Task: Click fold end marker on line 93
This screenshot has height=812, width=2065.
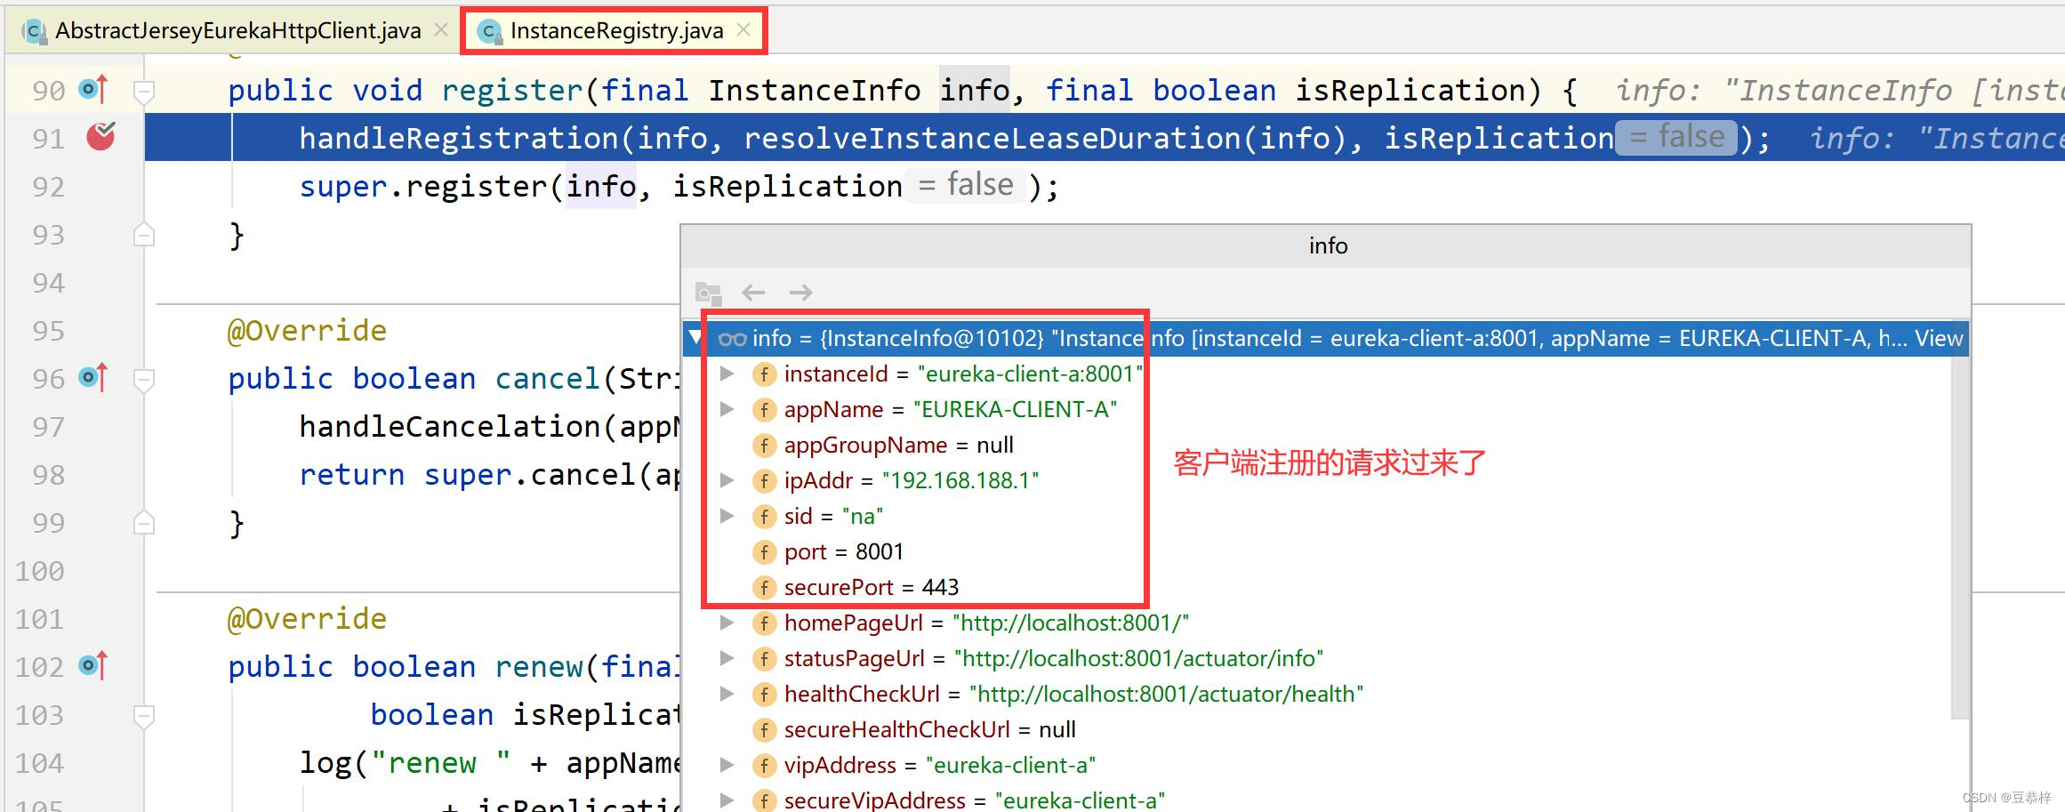Action: 144,235
